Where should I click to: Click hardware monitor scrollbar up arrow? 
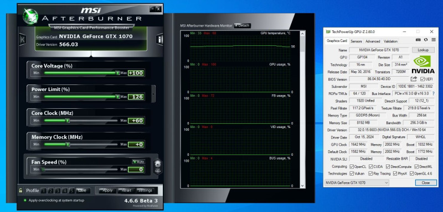[302, 33]
